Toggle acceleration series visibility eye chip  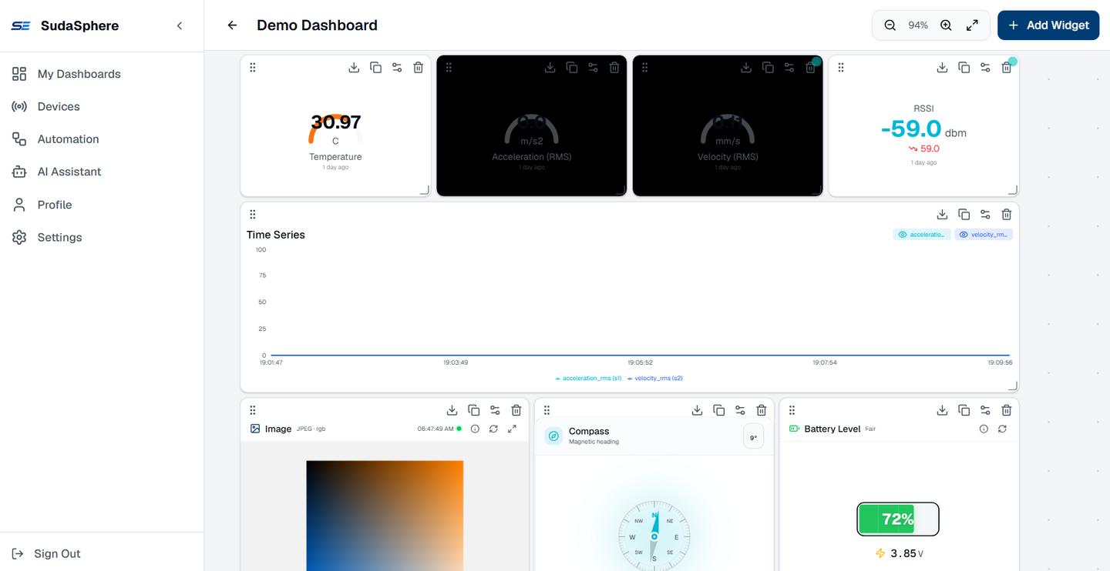coord(922,235)
